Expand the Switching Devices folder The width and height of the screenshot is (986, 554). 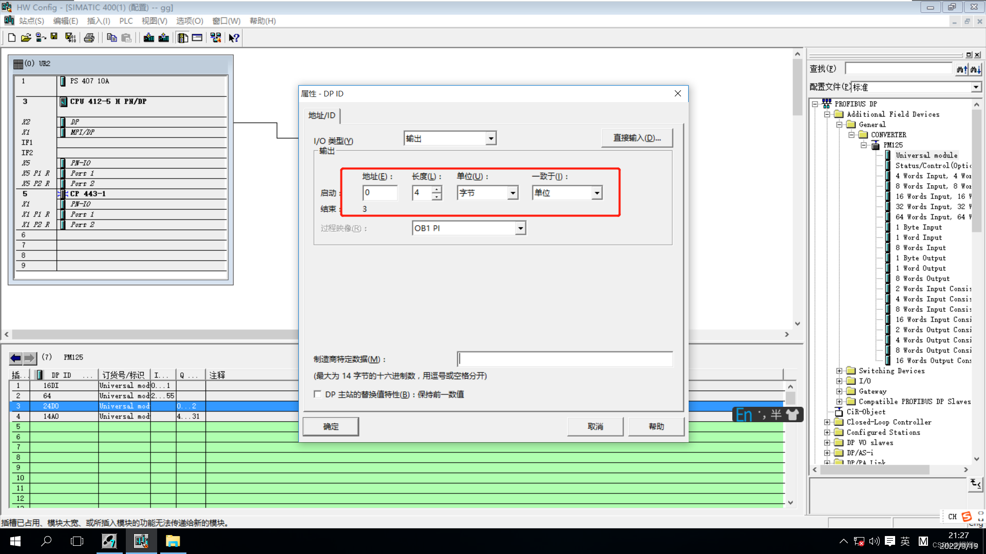click(839, 371)
